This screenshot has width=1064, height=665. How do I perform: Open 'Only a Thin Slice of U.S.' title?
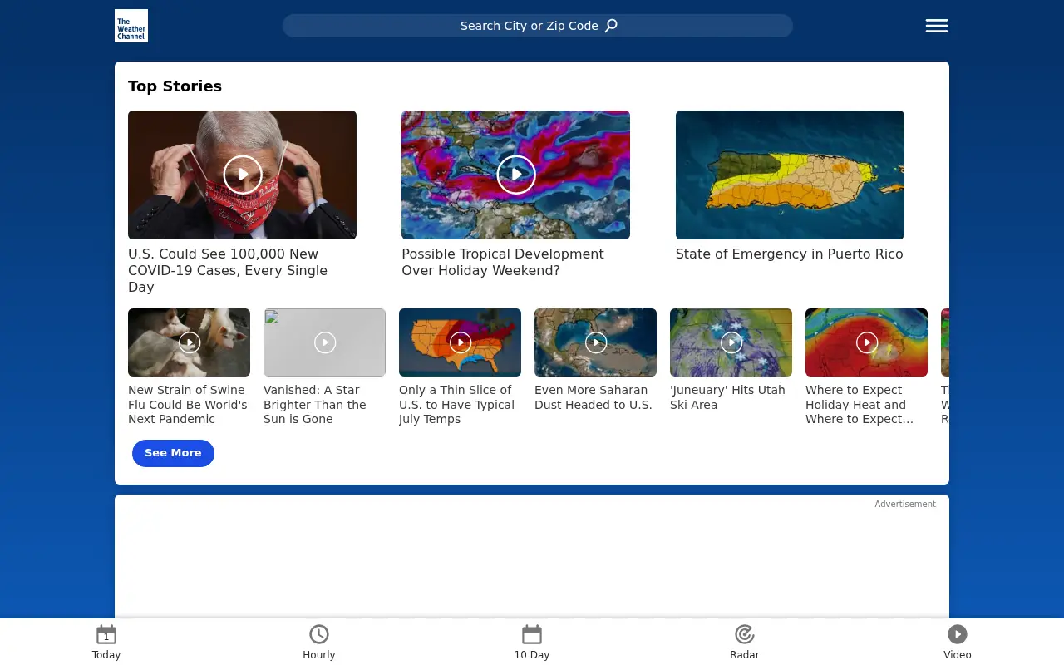pos(457,405)
